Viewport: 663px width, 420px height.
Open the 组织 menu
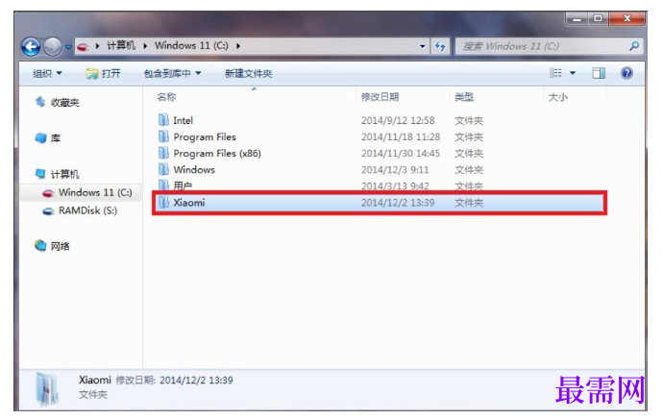click(x=47, y=74)
